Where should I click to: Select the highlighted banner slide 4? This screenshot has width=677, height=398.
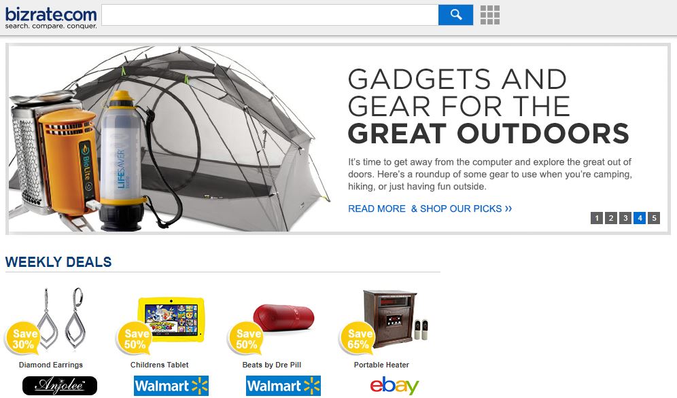pyautogui.click(x=640, y=218)
